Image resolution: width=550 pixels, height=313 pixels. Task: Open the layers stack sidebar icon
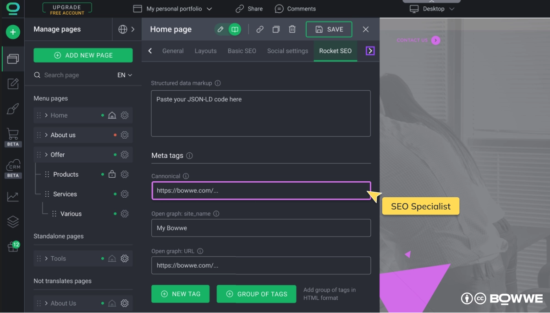click(13, 222)
